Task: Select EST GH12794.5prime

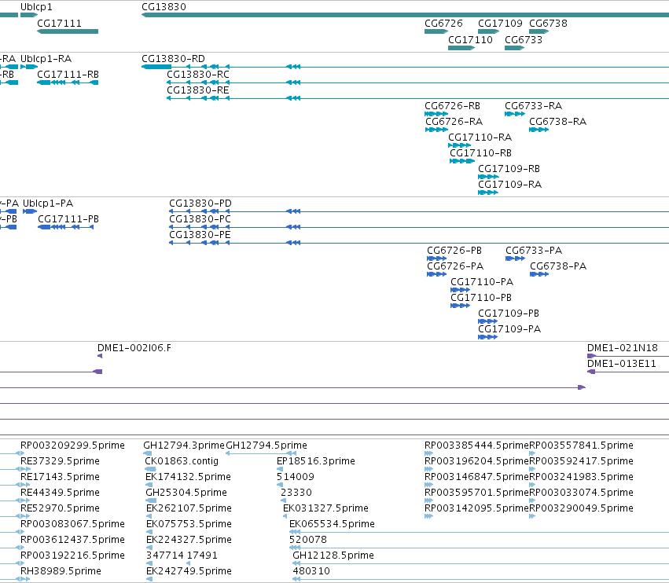Action: click(261, 453)
